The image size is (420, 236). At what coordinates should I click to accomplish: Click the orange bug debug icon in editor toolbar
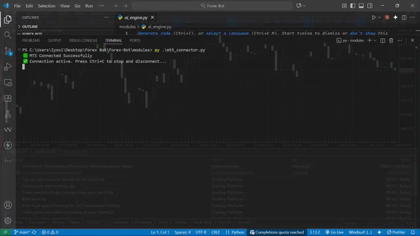387,17
